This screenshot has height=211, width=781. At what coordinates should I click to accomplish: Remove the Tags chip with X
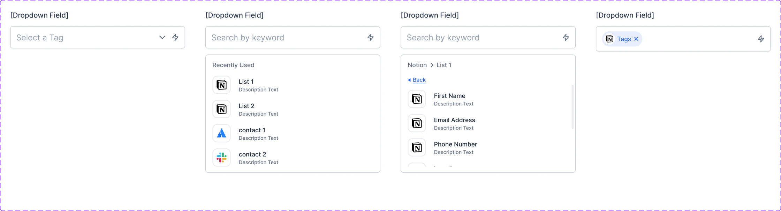[x=636, y=39]
